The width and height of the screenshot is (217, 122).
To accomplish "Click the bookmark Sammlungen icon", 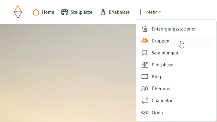I will tap(145, 53).
